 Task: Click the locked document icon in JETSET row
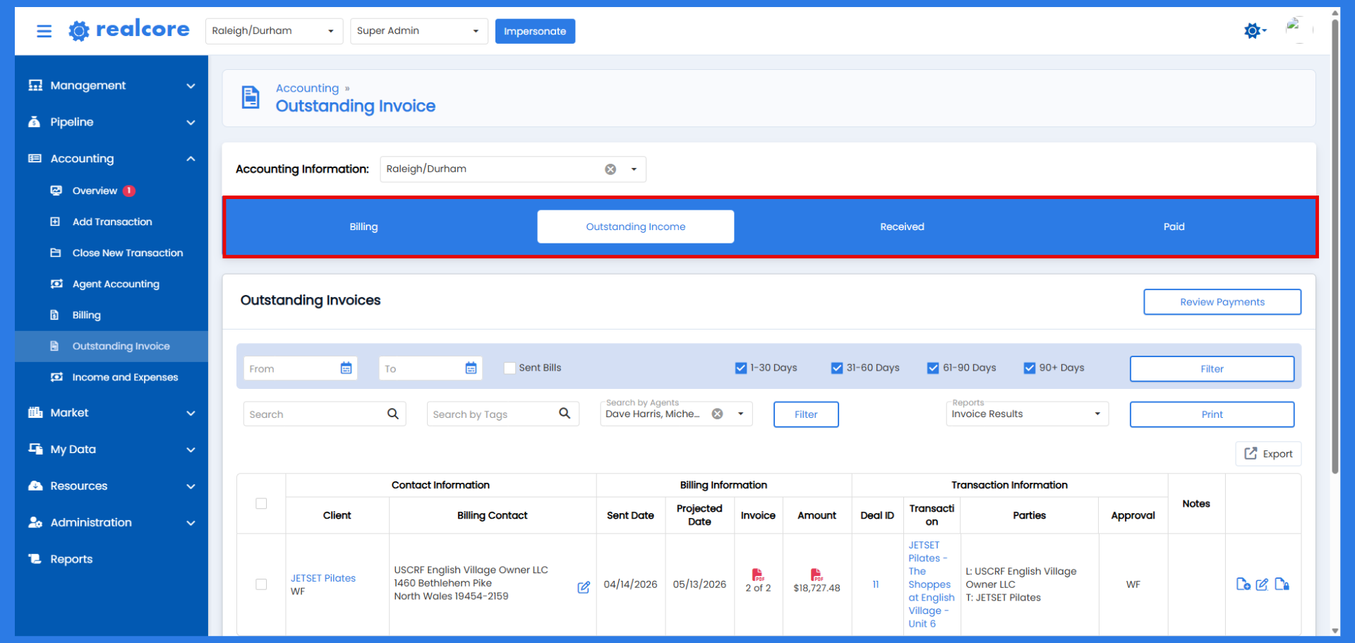tap(1282, 584)
